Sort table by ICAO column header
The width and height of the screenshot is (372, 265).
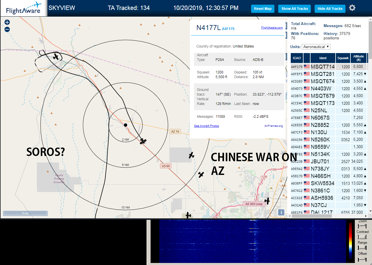(x=297, y=58)
